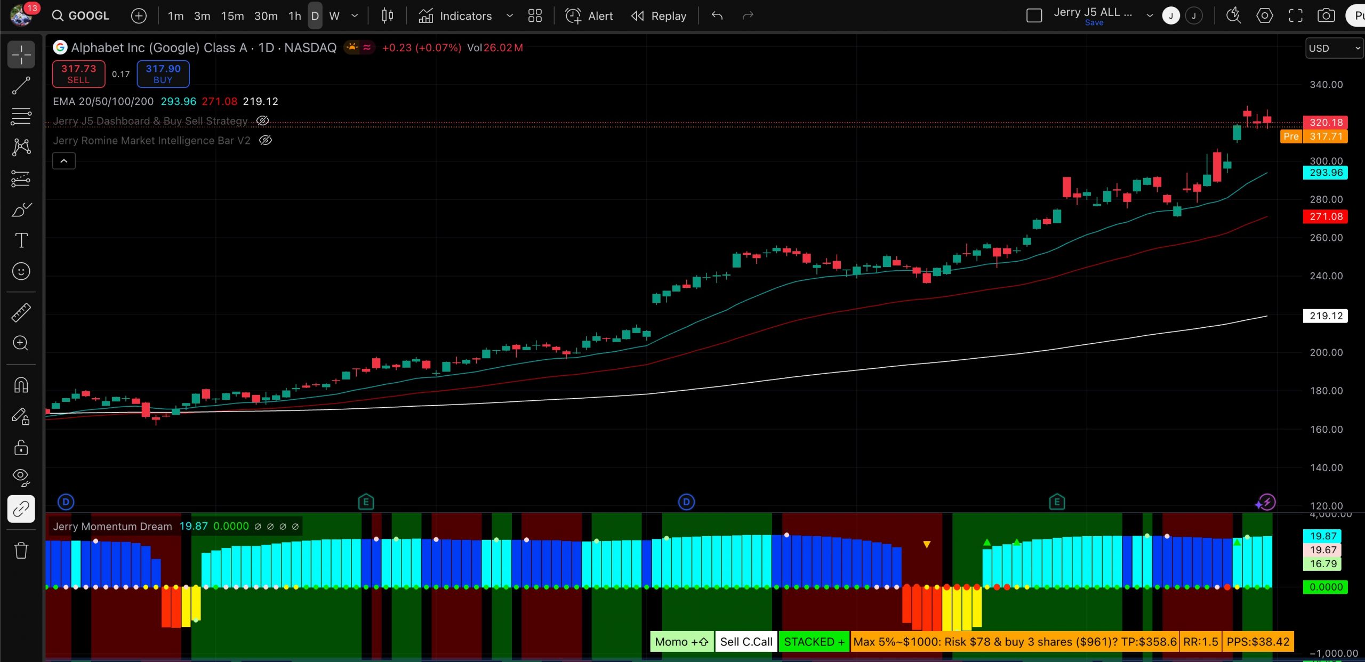Unhide Jerry Romine Market Intelligence Bar V2
The height and width of the screenshot is (662, 1365).
point(265,141)
